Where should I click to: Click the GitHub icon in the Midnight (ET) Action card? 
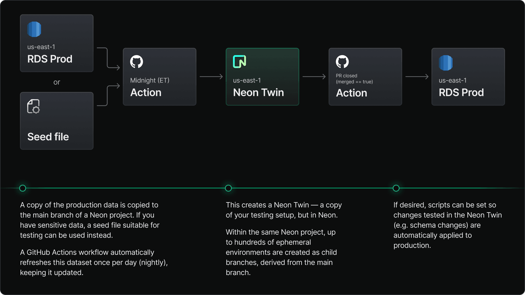(x=136, y=61)
